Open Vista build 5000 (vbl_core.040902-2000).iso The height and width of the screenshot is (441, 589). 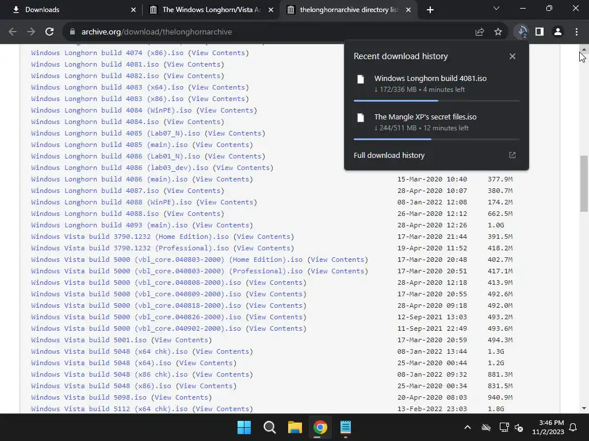136,328
